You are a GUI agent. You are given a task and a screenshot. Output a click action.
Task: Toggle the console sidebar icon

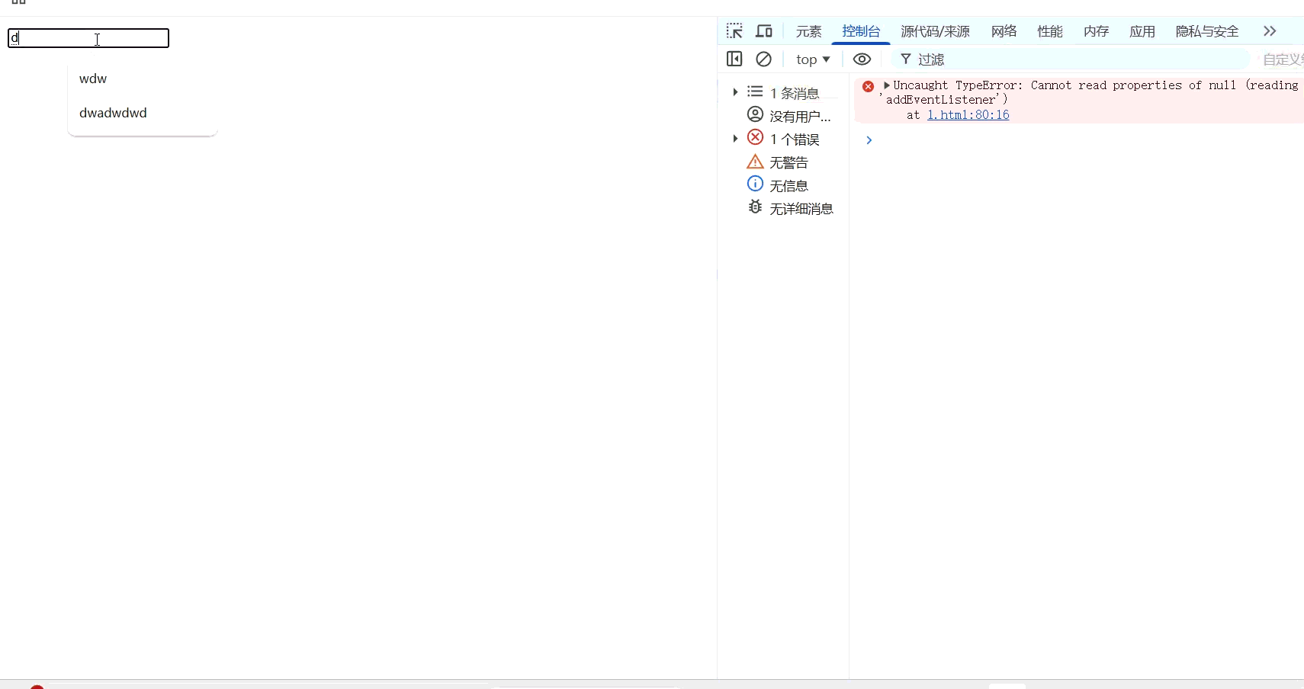coord(734,59)
